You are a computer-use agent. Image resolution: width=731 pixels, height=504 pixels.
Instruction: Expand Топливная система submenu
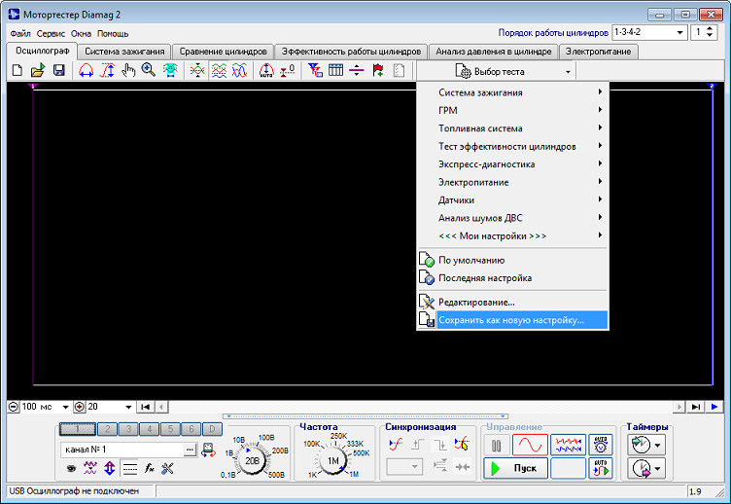point(513,128)
